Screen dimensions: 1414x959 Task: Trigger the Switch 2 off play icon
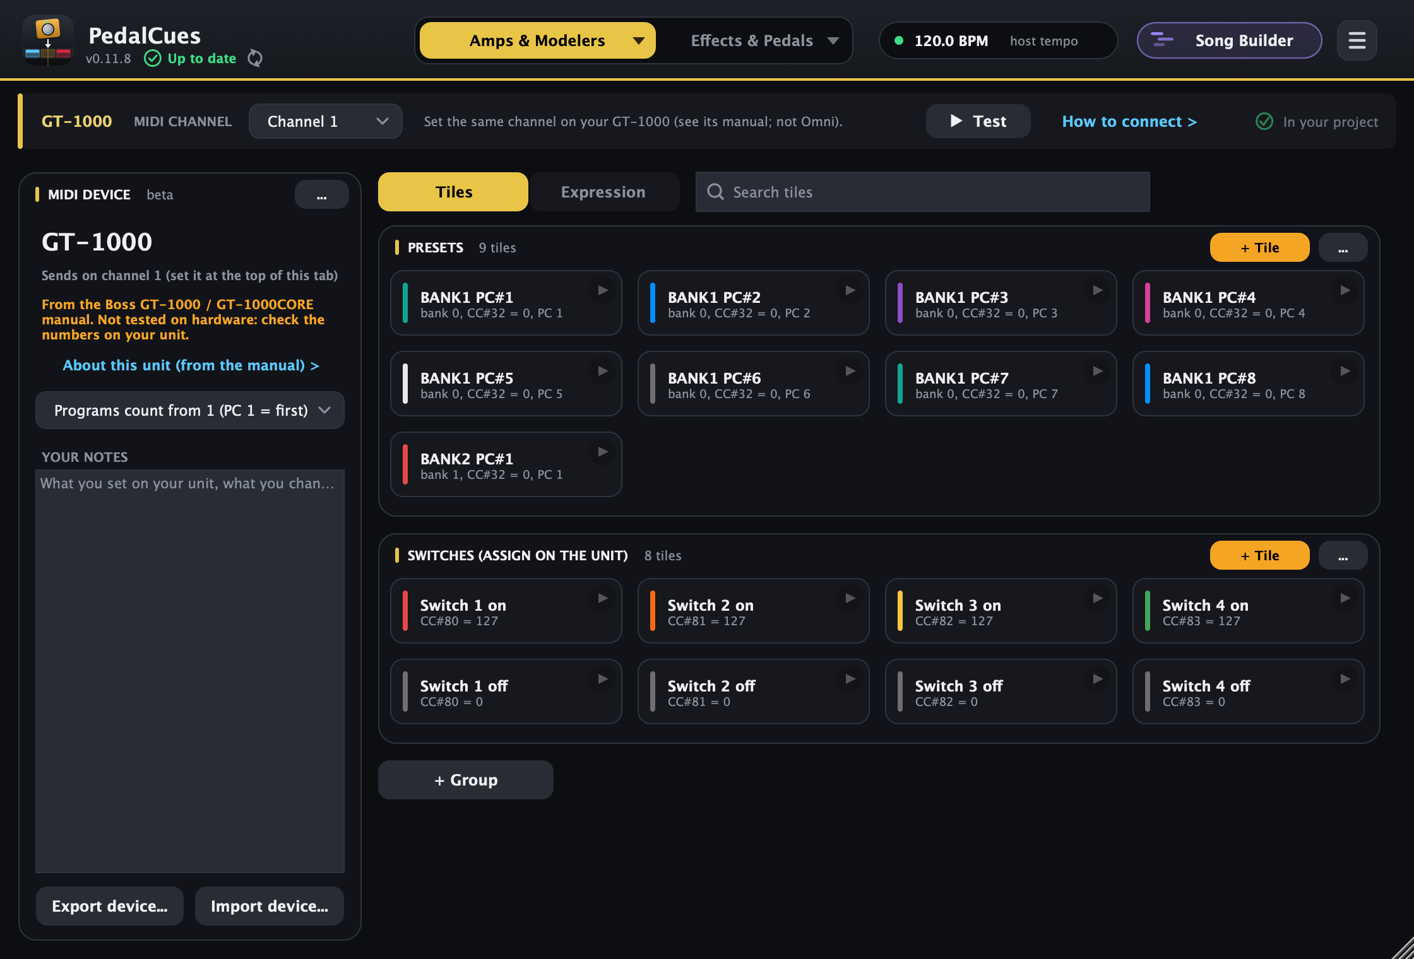(850, 679)
